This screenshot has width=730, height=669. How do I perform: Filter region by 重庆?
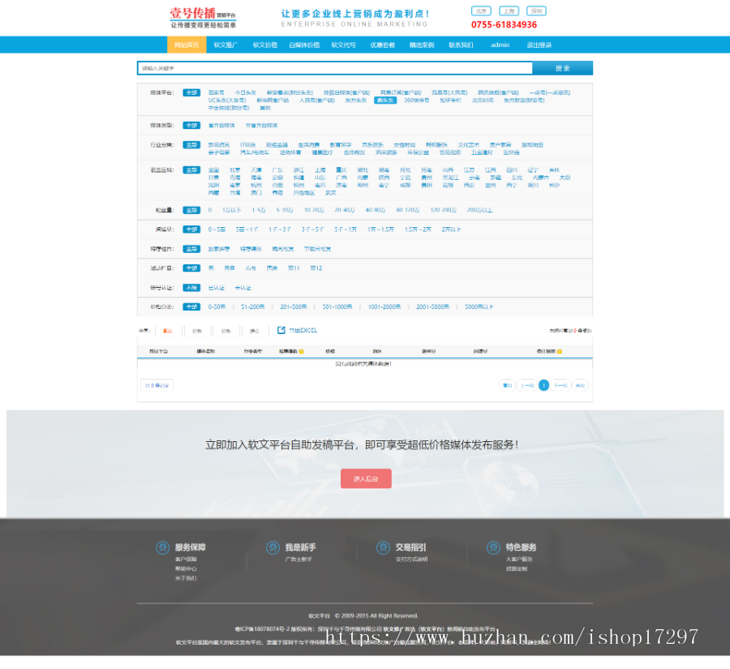coord(341,170)
